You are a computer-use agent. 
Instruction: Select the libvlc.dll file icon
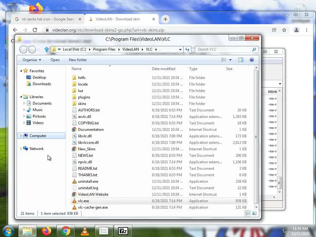pyautogui.click(x=74, y=136)
